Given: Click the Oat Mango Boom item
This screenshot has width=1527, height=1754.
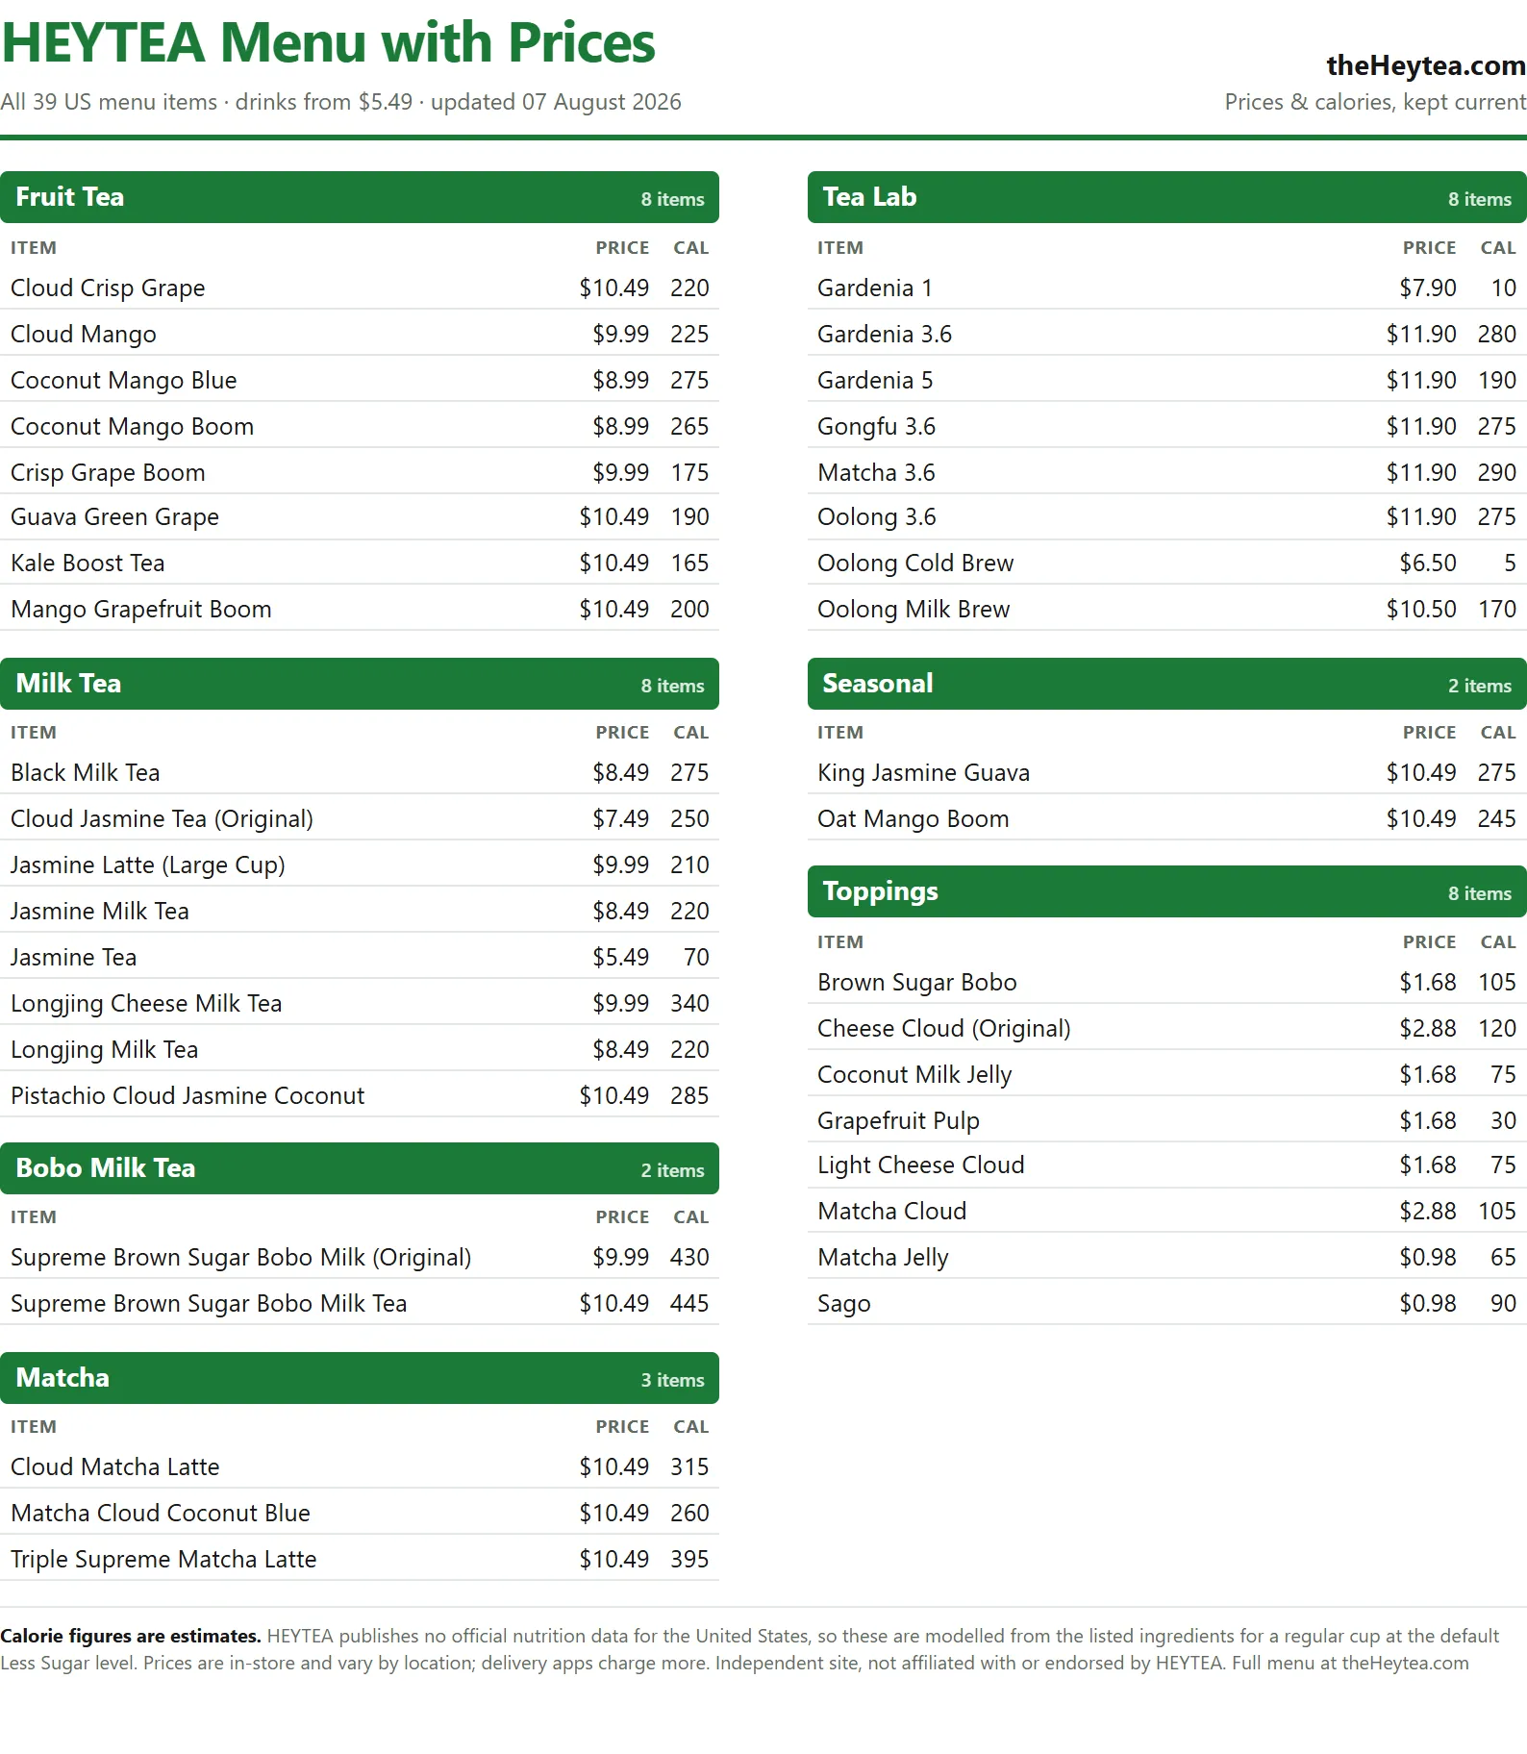Looking at the screenshot, I should (1166, 818).
